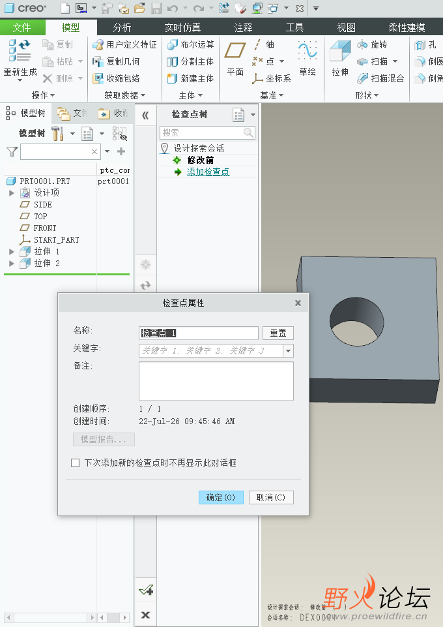Click the 重置 button

(278, 333)
